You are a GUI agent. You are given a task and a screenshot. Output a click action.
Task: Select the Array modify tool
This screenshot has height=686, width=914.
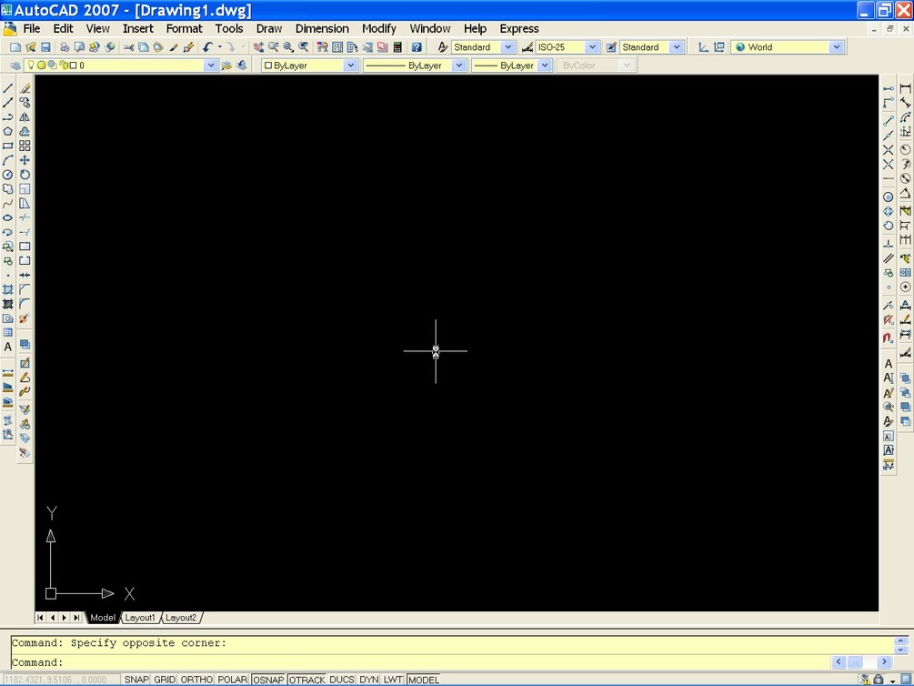click(25, 146)
